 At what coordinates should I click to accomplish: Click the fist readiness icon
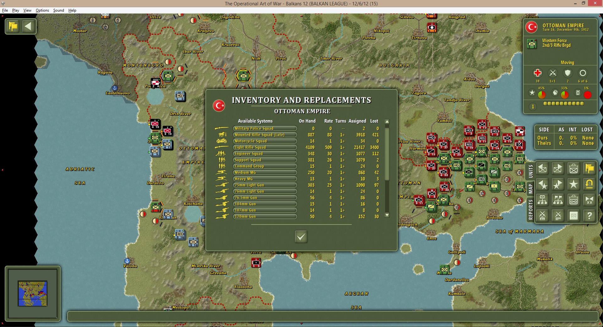555,92
